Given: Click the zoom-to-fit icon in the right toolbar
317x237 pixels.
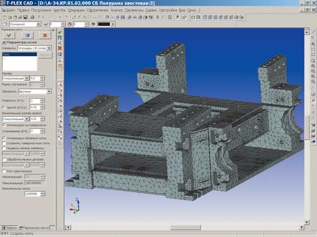Looking at the screenshot, I should pos(313,49).
